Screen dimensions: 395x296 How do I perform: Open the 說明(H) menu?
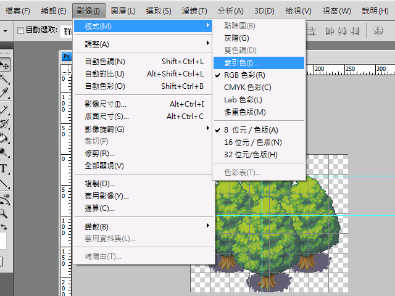(375, 11)
